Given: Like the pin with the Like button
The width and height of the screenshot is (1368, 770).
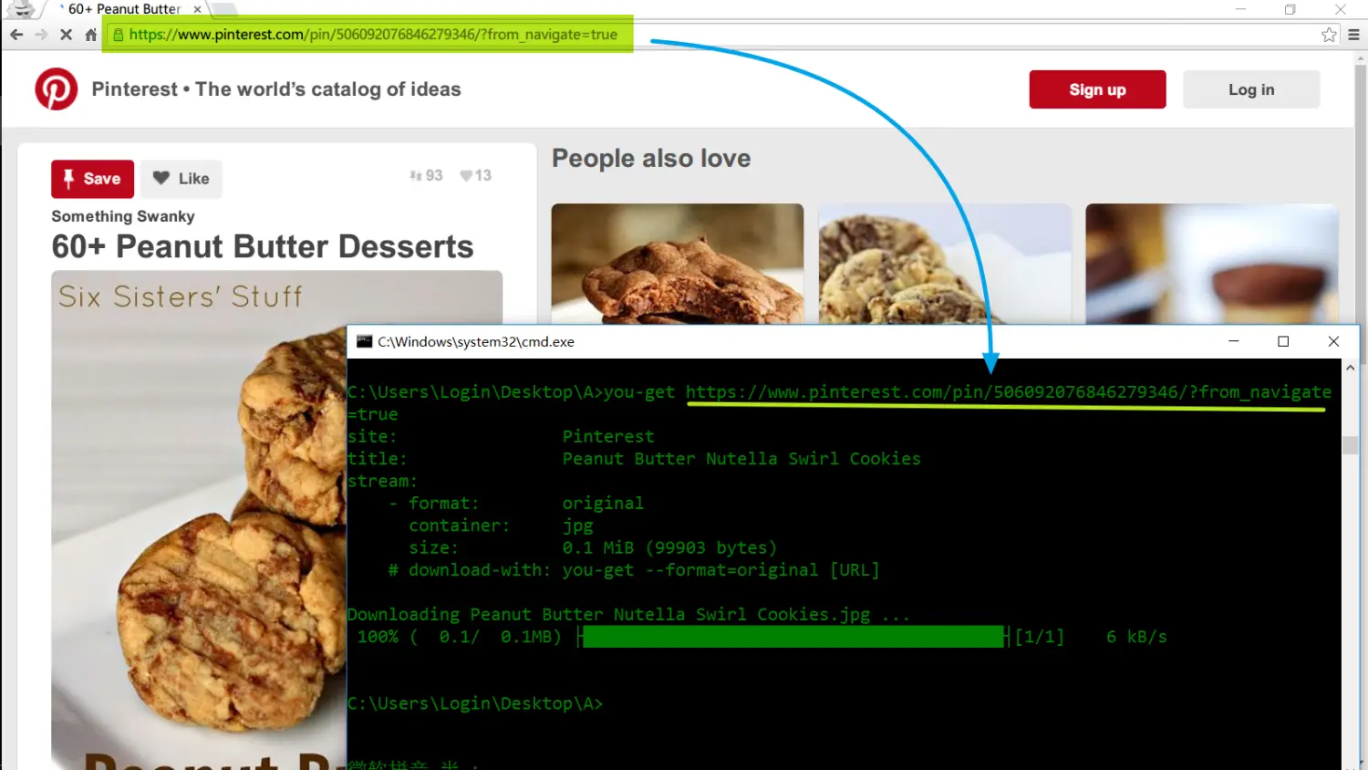Looking at the screenshot, I should click(x=181, y=179).
